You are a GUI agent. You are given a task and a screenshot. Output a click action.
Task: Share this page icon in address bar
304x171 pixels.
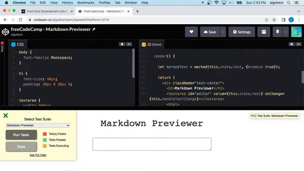(266, 20)
